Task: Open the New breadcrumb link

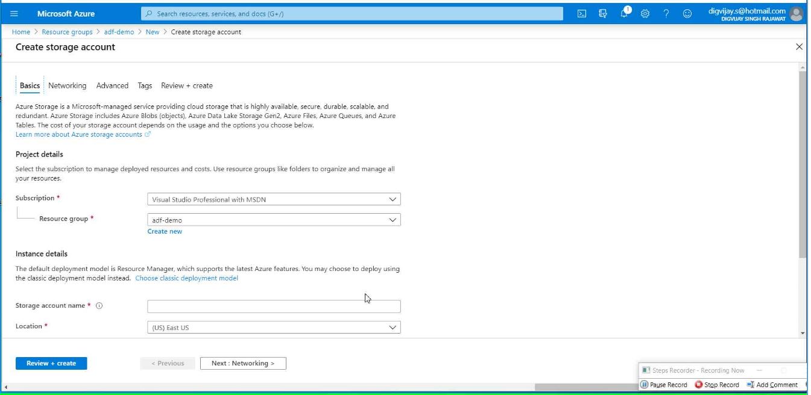Action: pyautogui.click(x=153, y=32)
